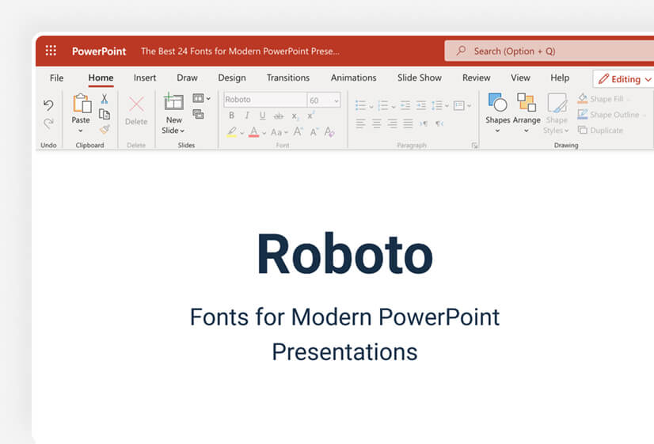This screenshot has height=444, width=654.
Task: Open the app launcher grid icon
Action: point(51,51)
